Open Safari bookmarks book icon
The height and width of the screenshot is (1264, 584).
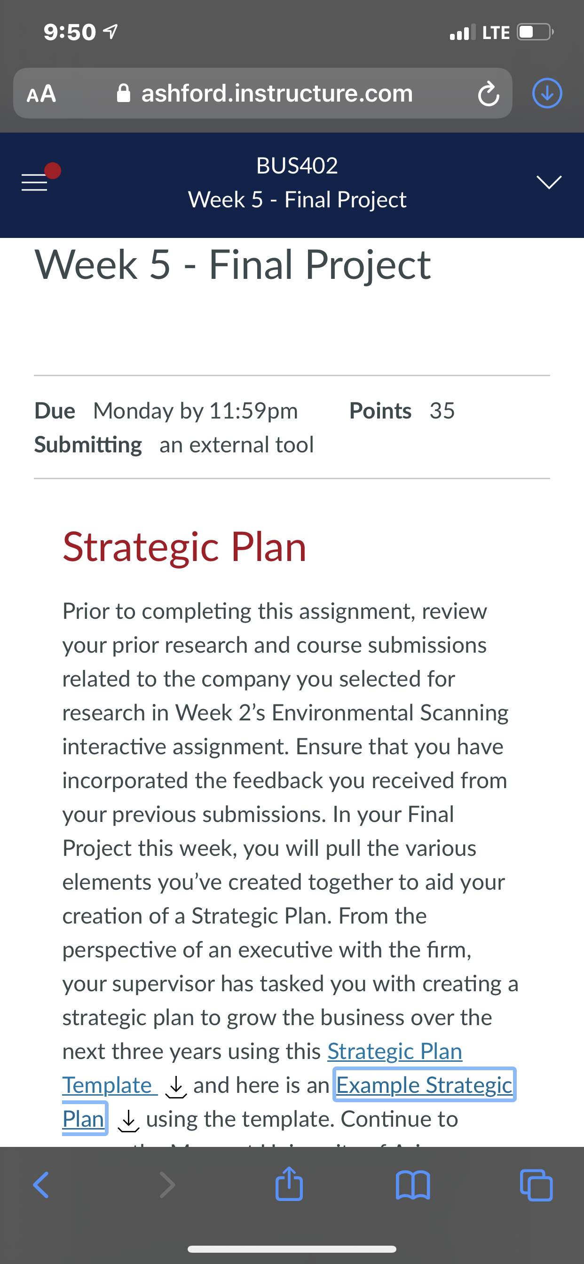pos(413,1185)
